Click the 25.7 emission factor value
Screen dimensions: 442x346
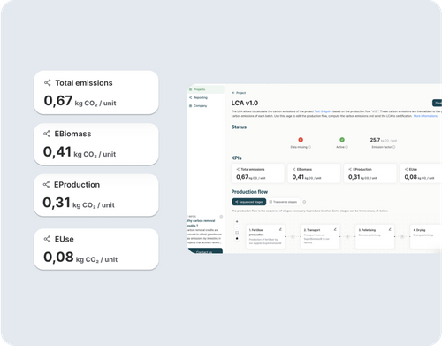pos(375,140)
